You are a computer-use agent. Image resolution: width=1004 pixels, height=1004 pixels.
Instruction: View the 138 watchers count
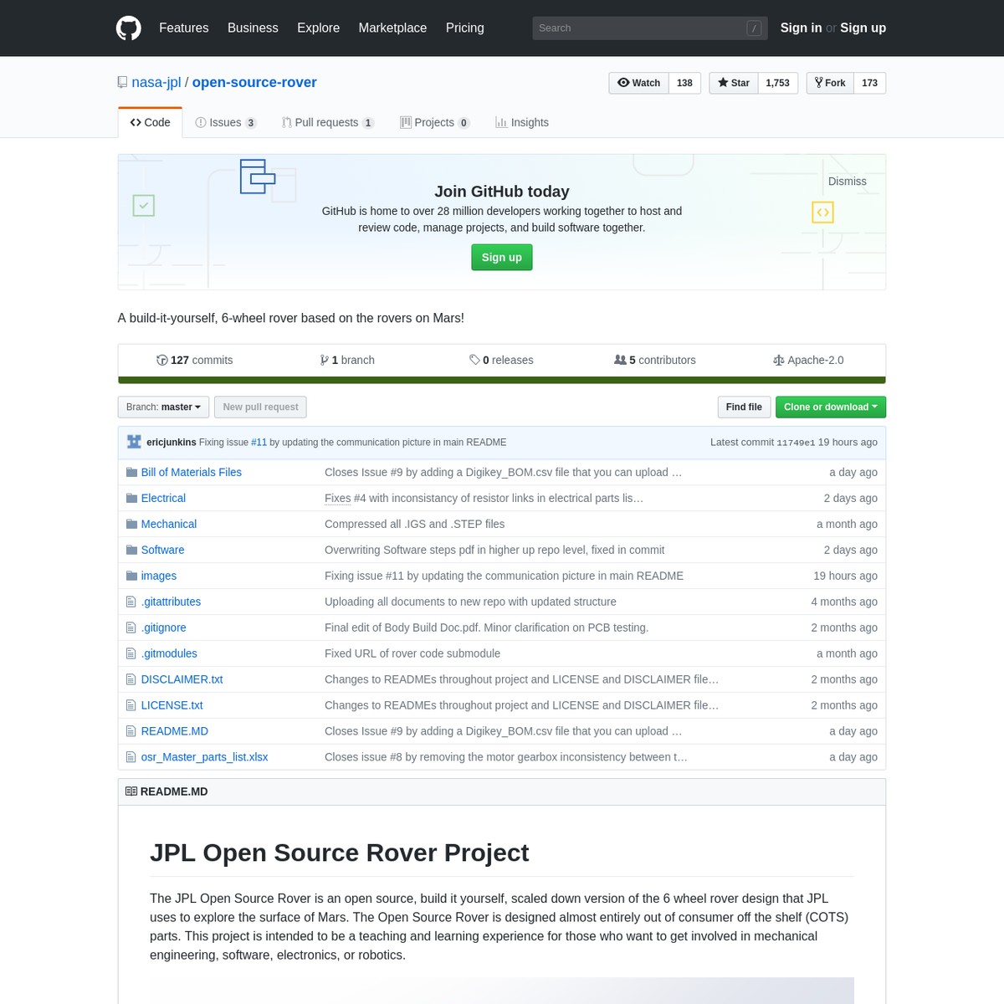[684, 83]
